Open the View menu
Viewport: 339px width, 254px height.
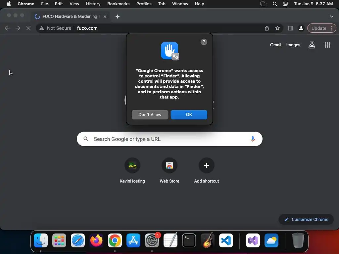(x=74, y=4)
